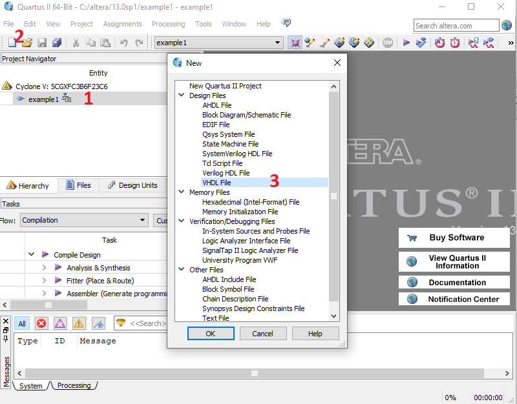Screen dimensions: 517x404
Task: Click the highlighted pink-star chip toolbar icon
Action: pyautogui.click(x=295, y=43)
